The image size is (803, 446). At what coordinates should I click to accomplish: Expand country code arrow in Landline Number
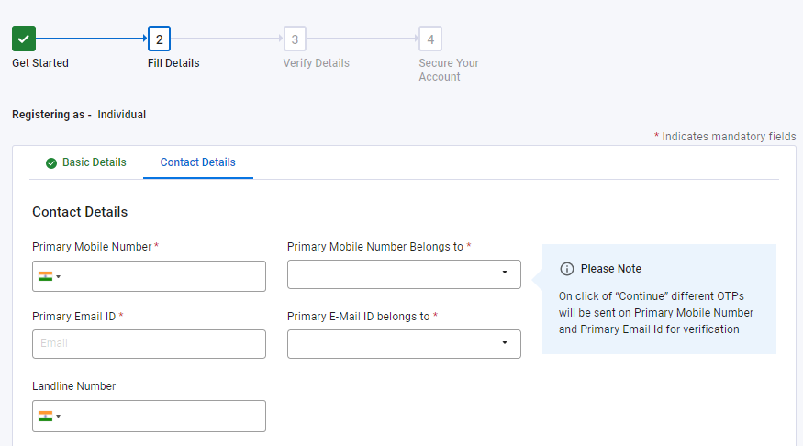coord(59,417)
